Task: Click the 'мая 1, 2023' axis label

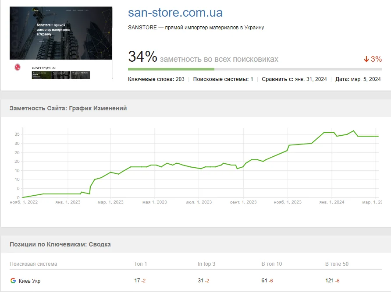Action: 155,202
